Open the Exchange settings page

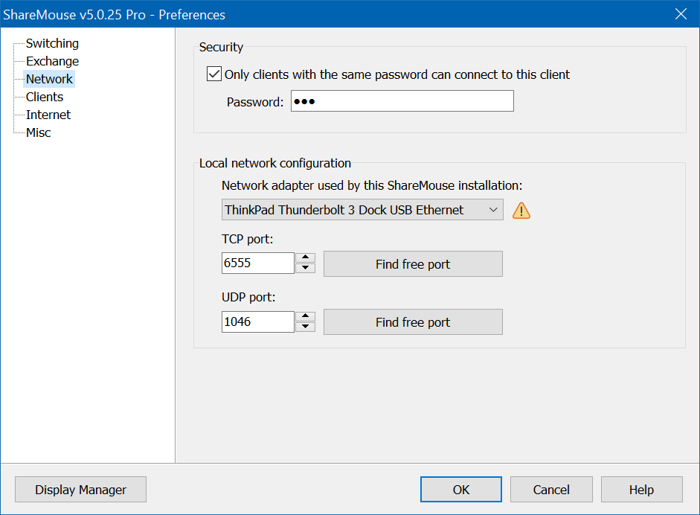pos(52,61)
